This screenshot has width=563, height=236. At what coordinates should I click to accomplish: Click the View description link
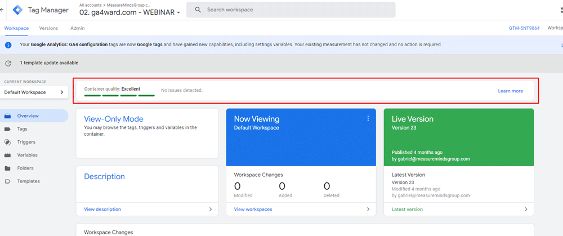pos(102,209)
